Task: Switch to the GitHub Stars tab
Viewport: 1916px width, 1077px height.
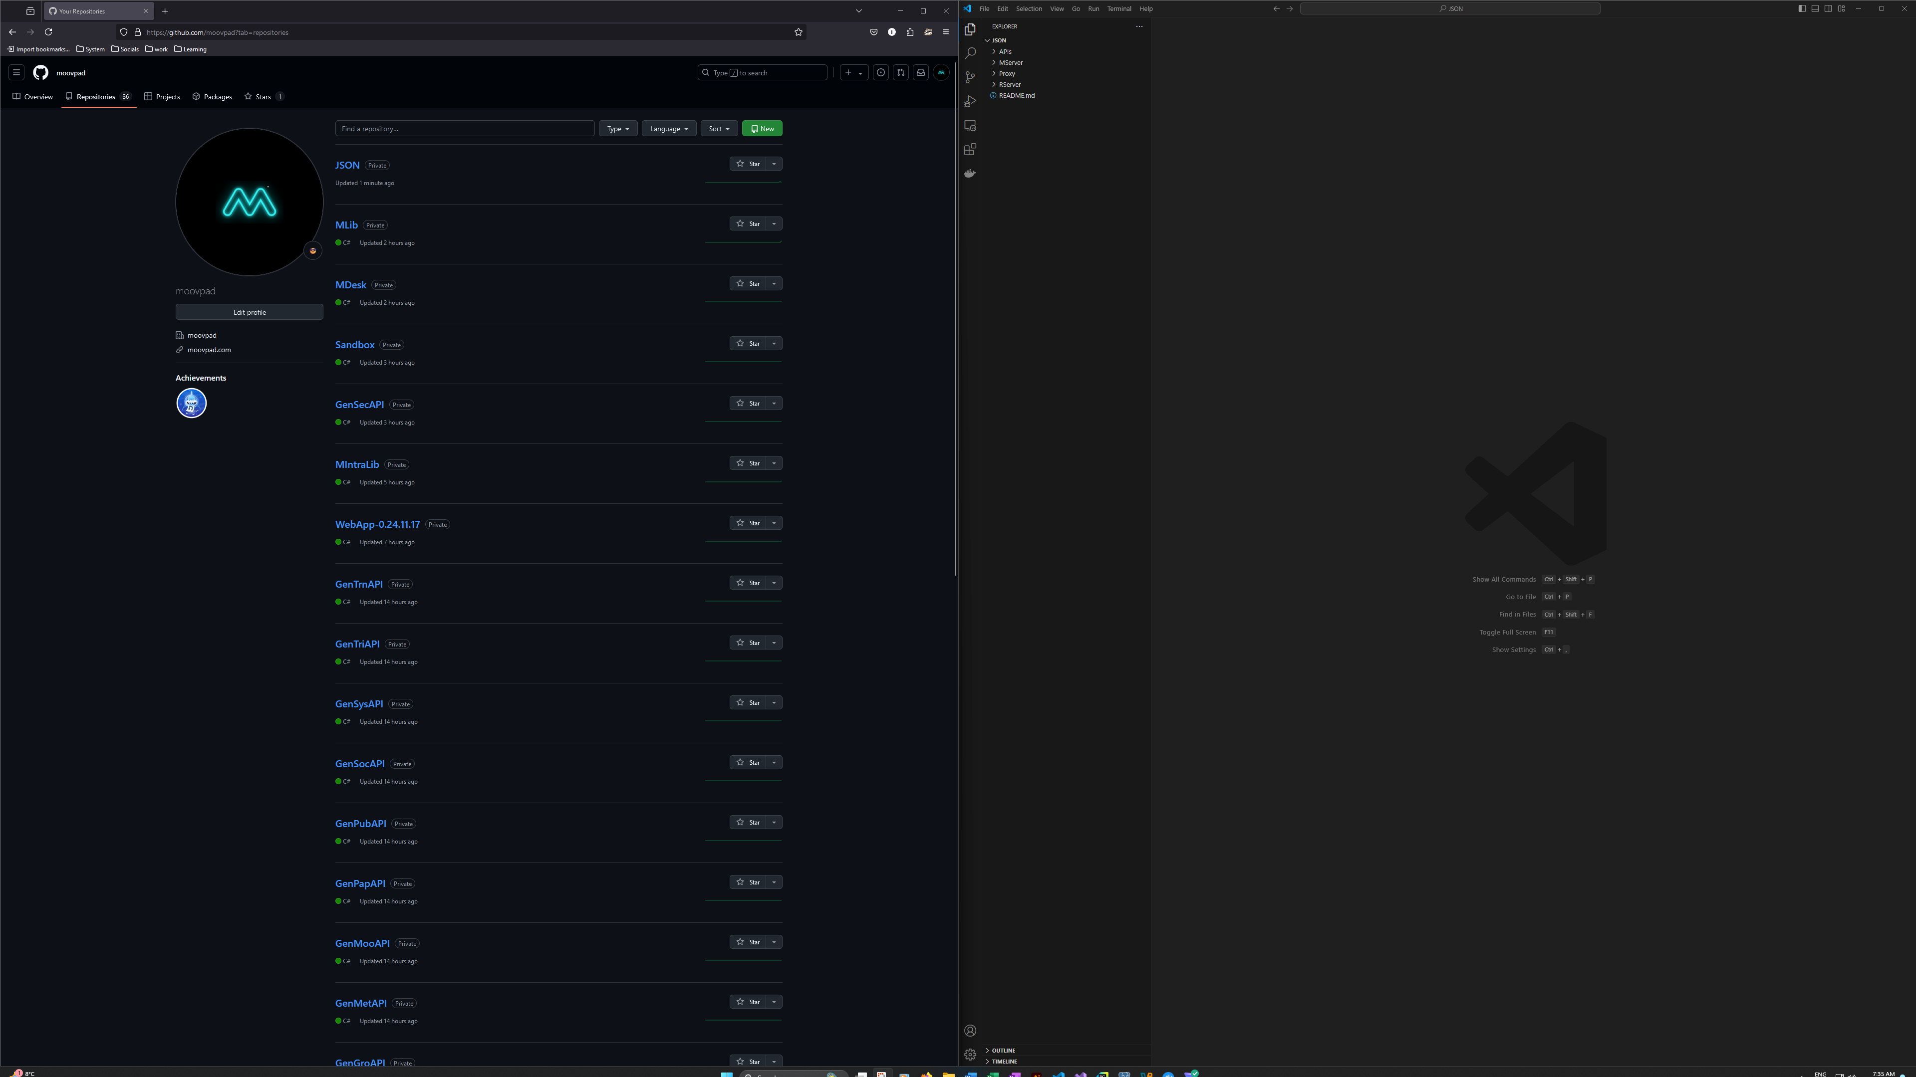Action: (264, 97)
